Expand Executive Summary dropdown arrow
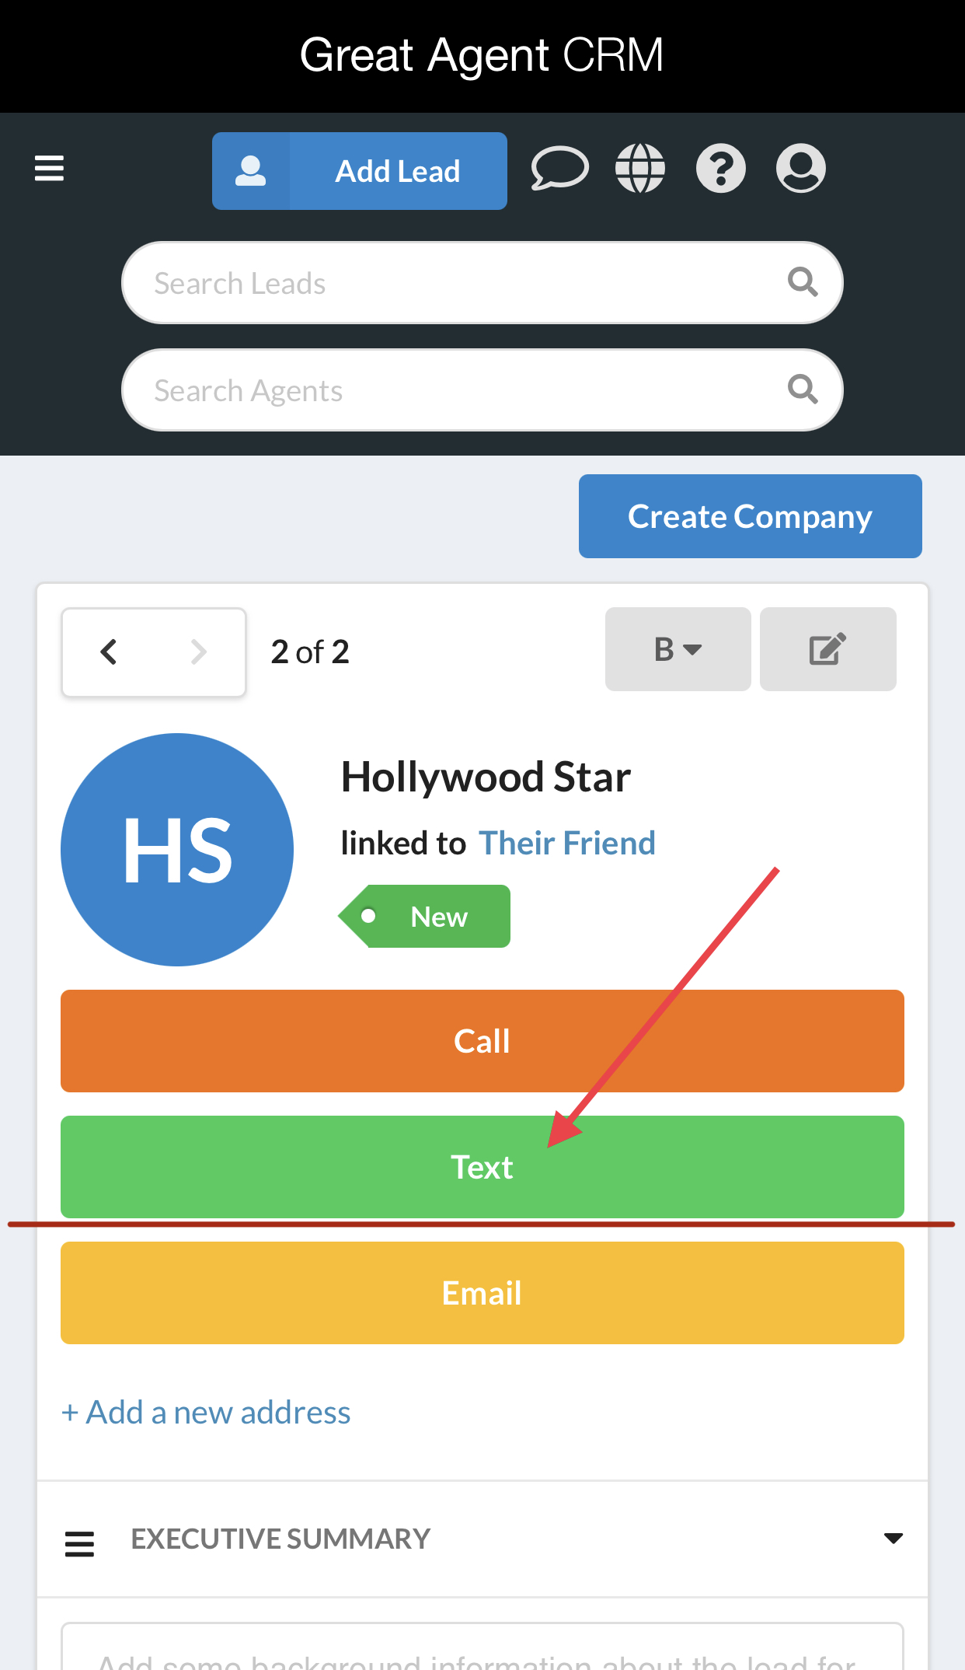 tap(894, 1538)
